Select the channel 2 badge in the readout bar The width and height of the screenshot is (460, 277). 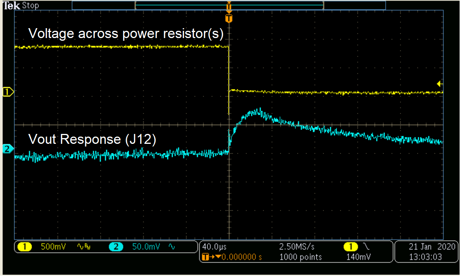116,247
